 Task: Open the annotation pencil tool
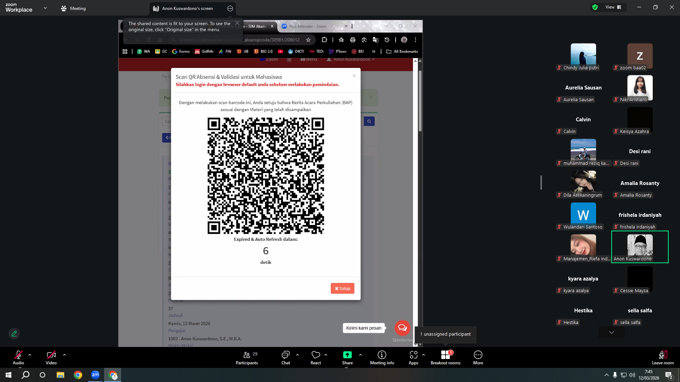(14, 334)
